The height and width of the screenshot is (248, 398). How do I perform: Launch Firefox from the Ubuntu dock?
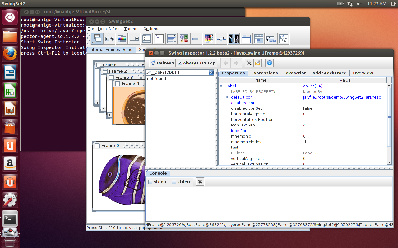[x=10, y=54]
